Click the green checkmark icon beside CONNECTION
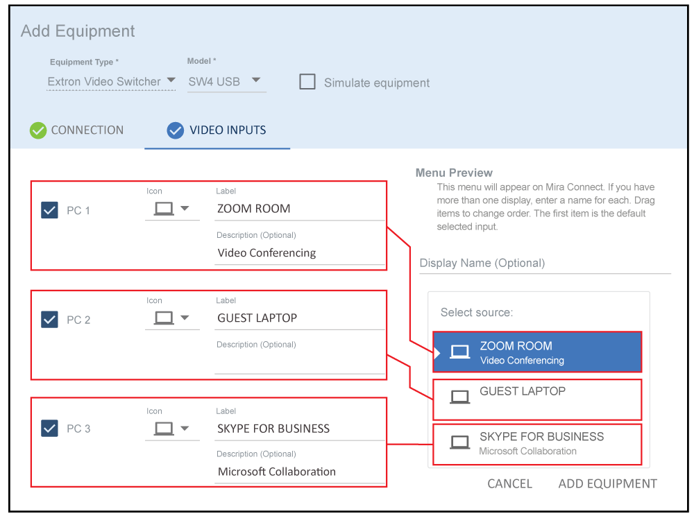 point(38,130)
